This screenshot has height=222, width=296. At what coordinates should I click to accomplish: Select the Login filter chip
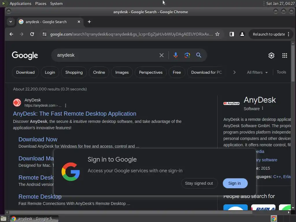click(x=50, y=72)
